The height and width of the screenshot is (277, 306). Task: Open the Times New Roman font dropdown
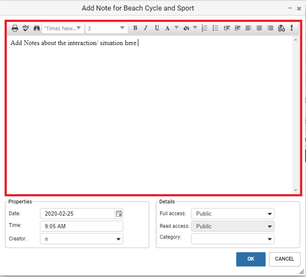coord(63,28)
